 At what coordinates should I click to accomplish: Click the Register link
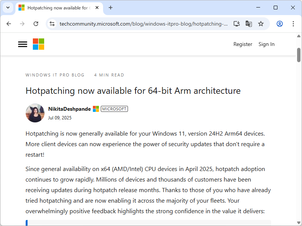click(x=243, y=44)
